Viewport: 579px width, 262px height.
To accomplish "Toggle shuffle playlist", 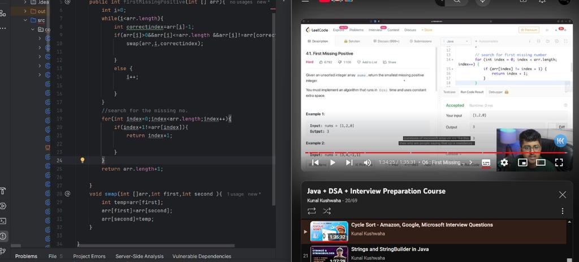I will click(326, 211).
